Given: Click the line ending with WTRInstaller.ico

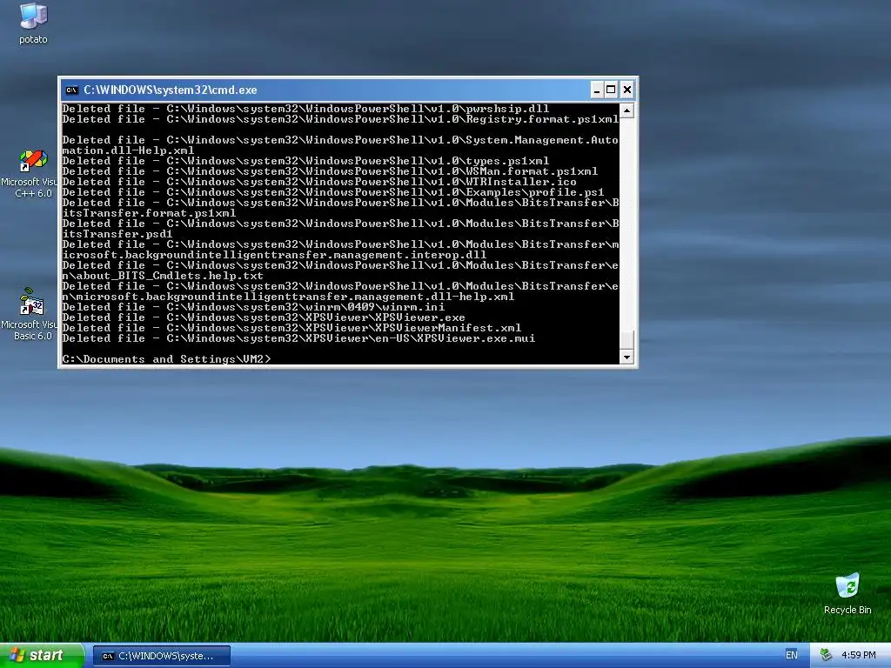Looking at the screenshot, I should coord(319,182).
